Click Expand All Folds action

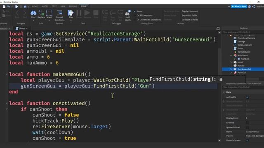pos(189,16)
